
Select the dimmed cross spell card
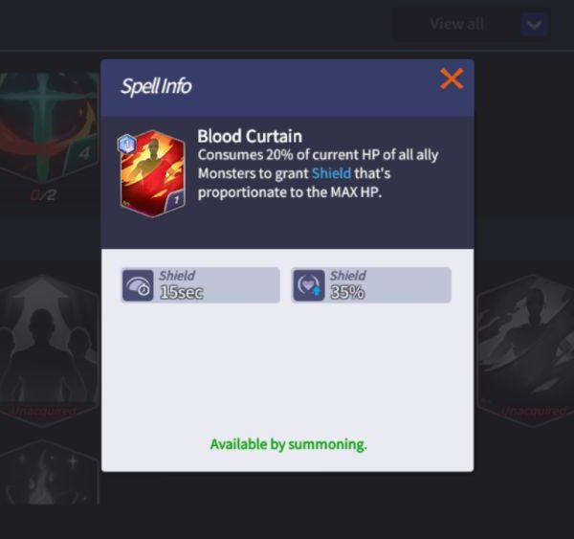tap(50, 127)
